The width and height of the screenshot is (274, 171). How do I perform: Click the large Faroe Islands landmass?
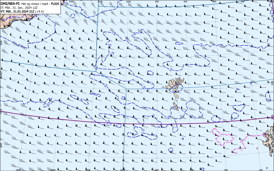pos(173,84)
